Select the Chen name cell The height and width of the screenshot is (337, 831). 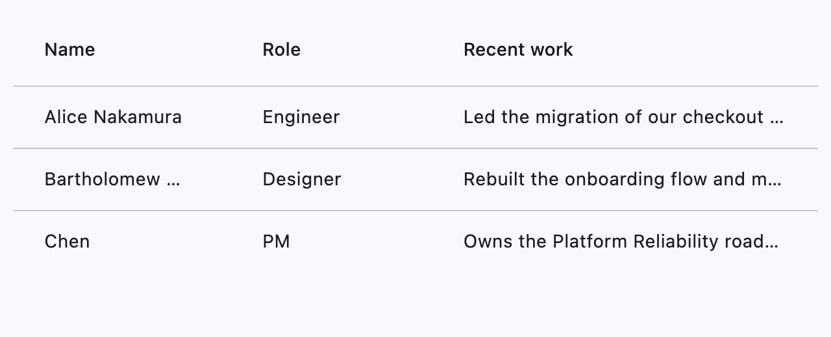click(67, 242)
